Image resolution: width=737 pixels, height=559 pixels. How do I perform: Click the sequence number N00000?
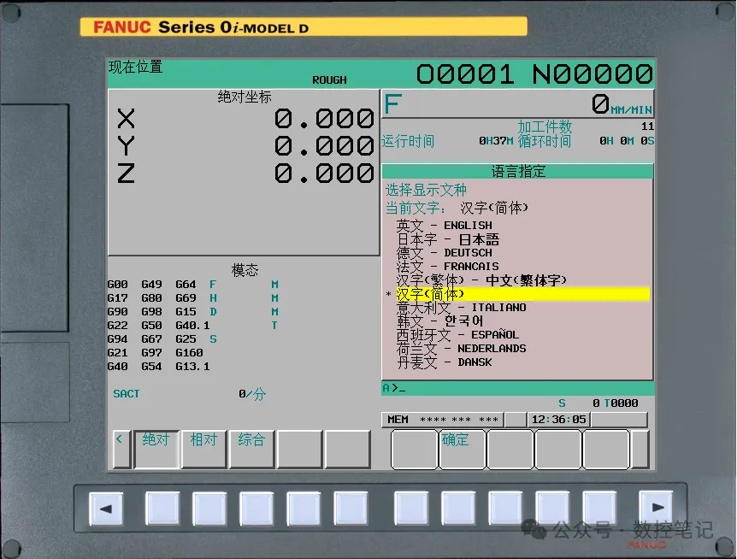click(x=593, y=74)
